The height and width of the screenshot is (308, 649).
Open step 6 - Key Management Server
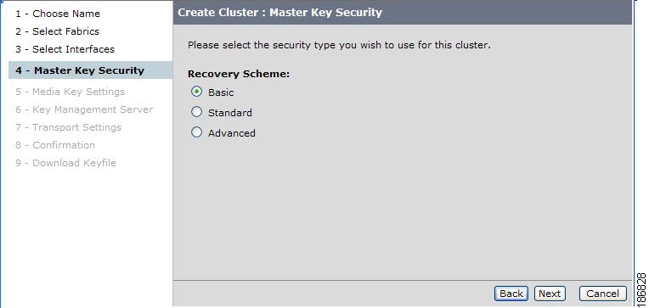click(84, 109)
